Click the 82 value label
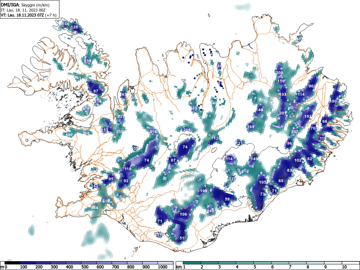This screenshot has width=360, height=270. [310, 159]
